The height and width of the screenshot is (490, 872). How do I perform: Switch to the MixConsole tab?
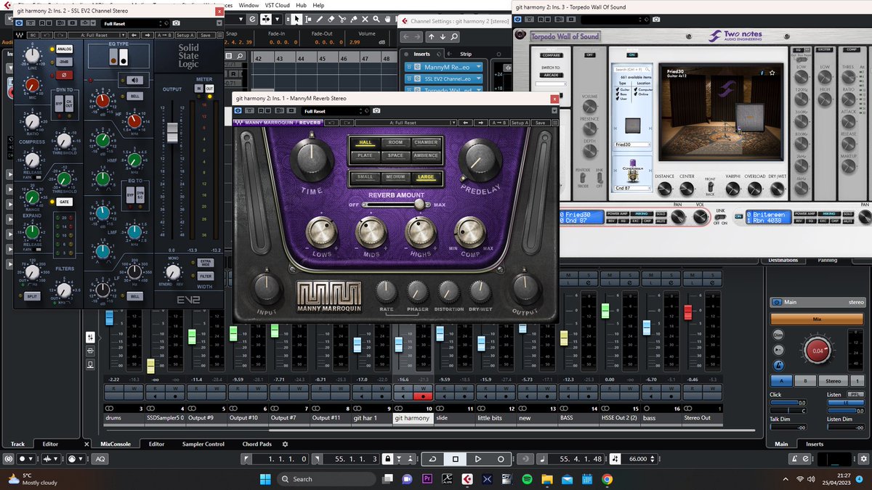[x=116, y=444]
